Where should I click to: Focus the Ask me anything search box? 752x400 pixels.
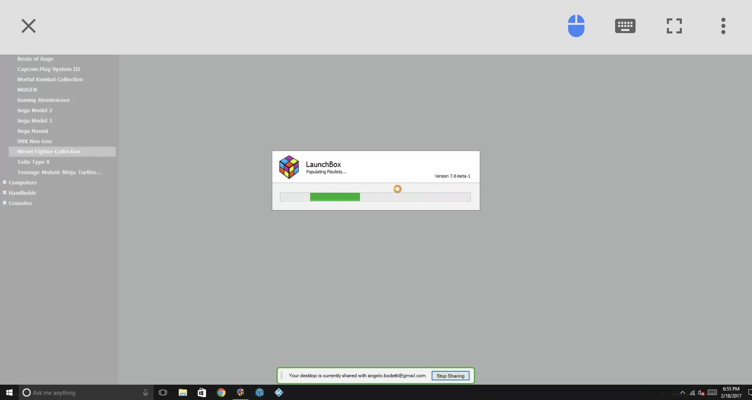[86, 392]
